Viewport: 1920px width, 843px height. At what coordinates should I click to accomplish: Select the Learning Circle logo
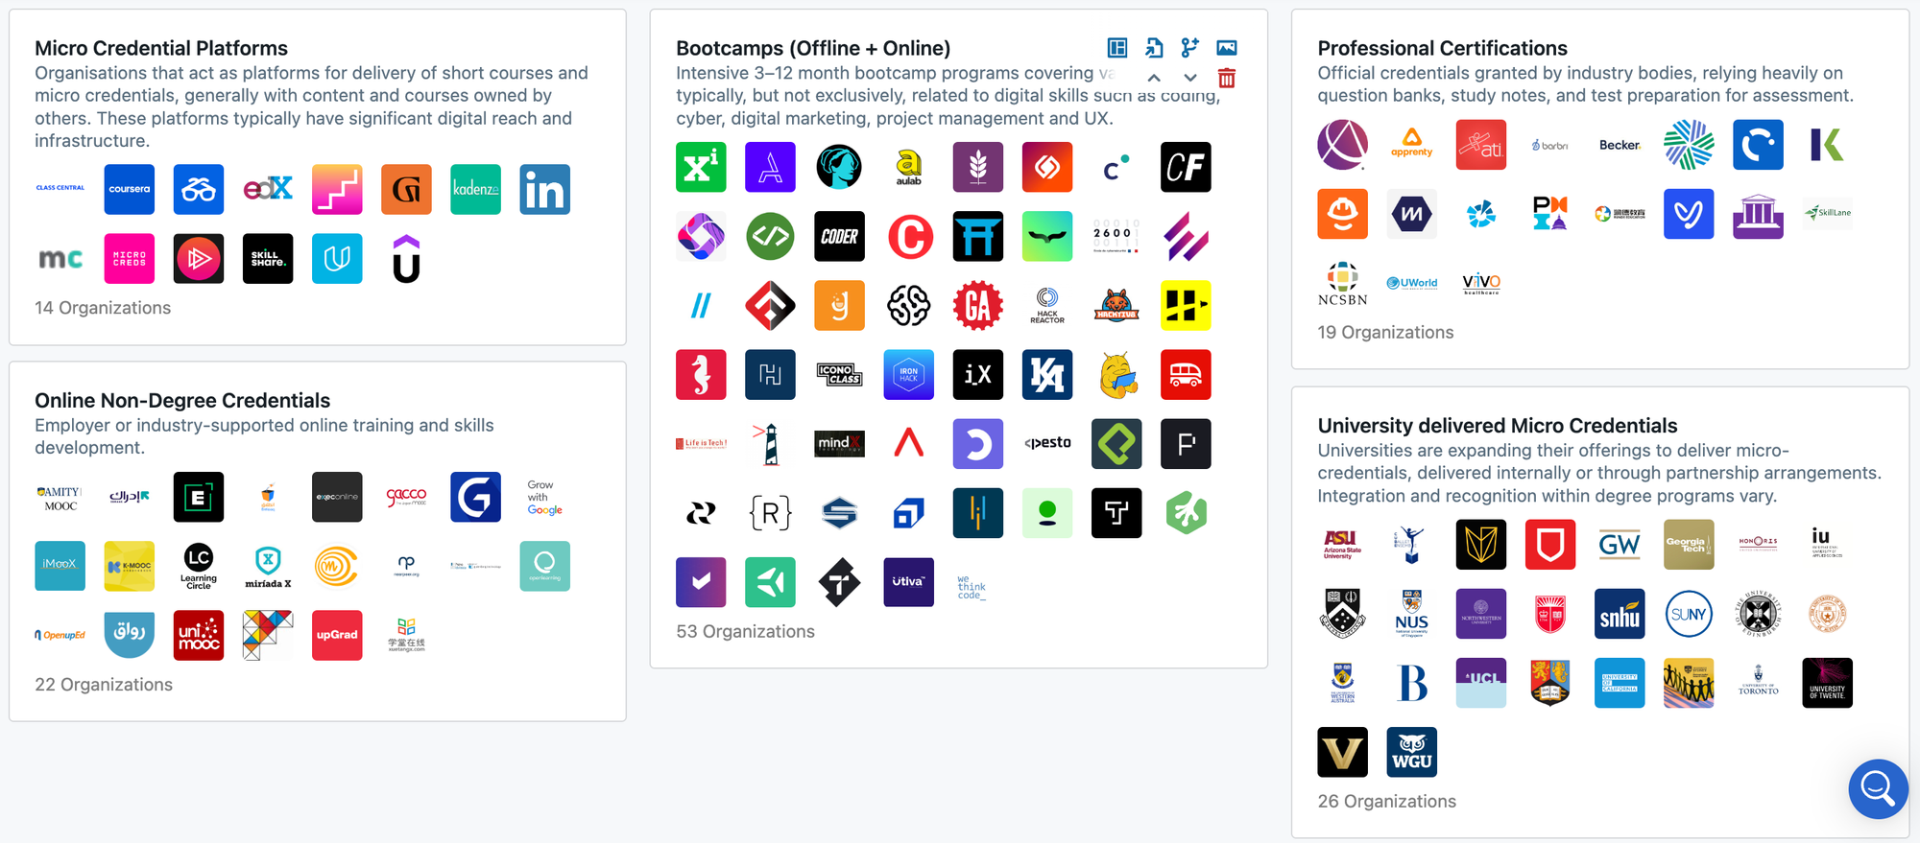[x=199, y=566]
